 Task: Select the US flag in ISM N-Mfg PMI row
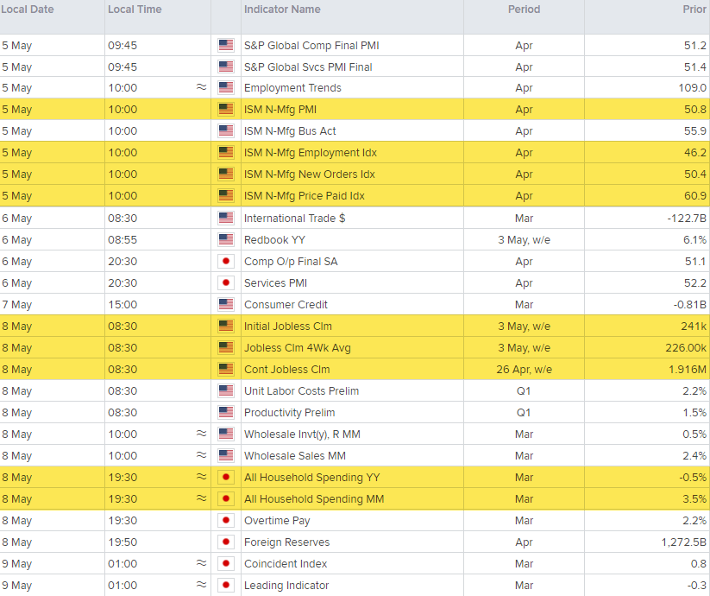(x=226, y=110)
